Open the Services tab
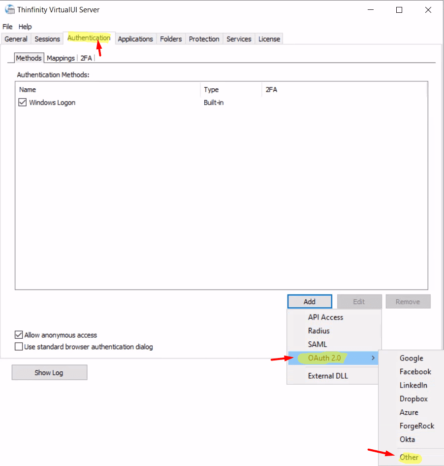Viewport: 444px width, 466px height. coord(239,38)
